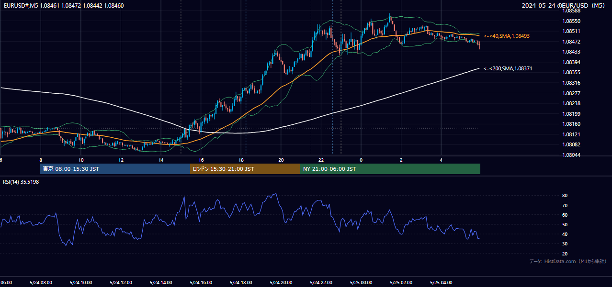This screenshot has height=287, width=612.
Task: Click price axis value 1.08316
Action: tap(571, 83)
